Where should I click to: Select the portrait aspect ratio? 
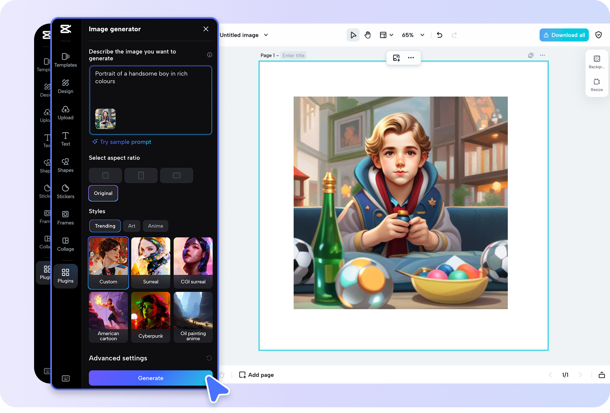[x=141, y=175]
